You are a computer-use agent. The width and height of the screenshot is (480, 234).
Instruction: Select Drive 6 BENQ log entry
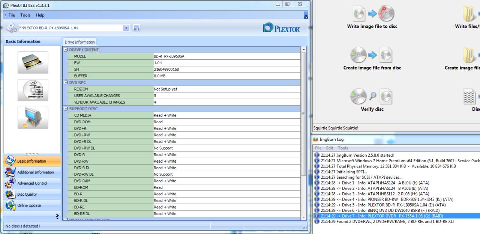tap(380, 210)
